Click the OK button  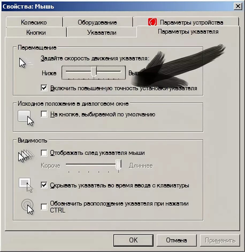[x=133, y=240]
